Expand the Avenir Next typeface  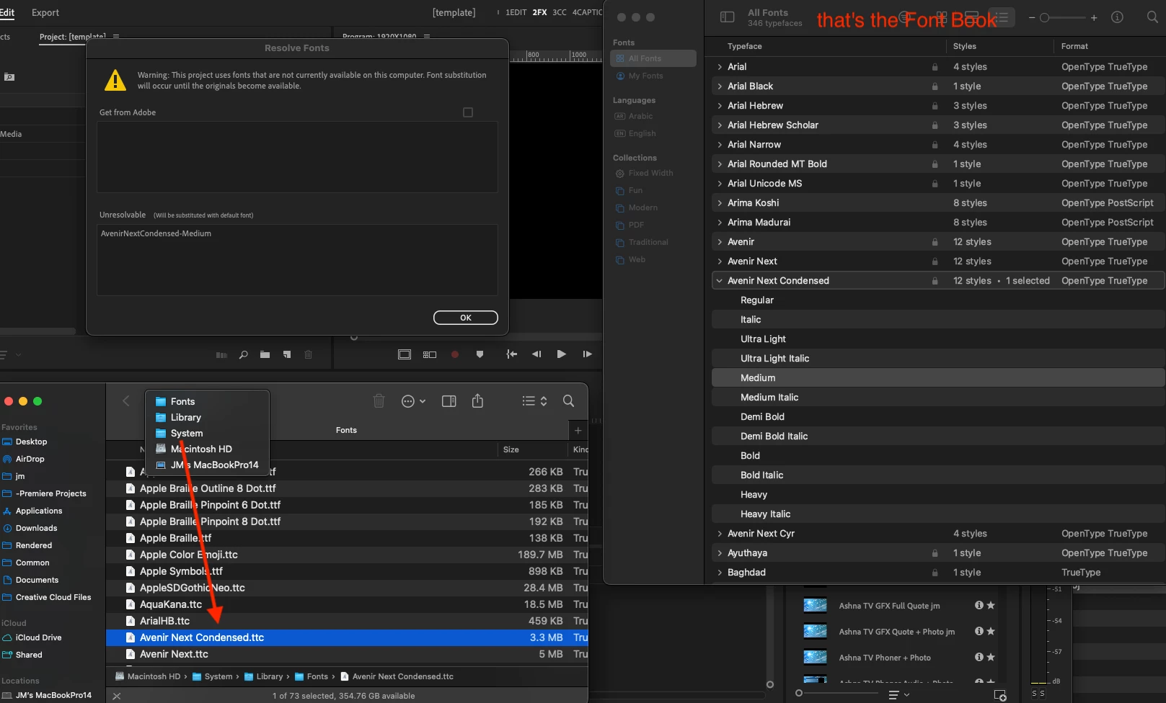pyautogui.click(x=720, y=261)
